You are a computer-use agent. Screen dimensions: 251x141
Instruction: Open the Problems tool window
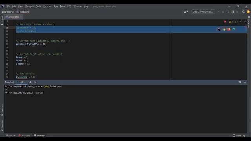(x=24, y=136)
